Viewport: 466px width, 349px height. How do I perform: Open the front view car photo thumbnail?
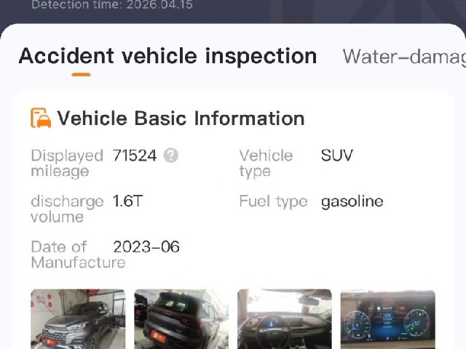(78, 319)
